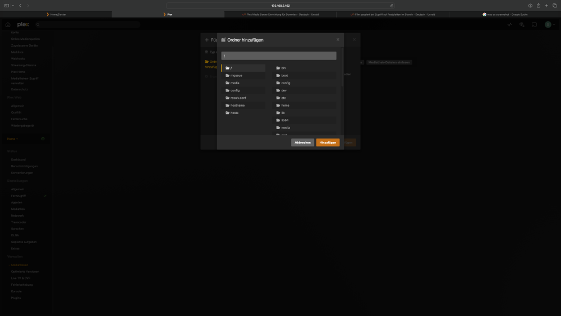Open the bin folder

pyautogui.click(x=304, y=68)
